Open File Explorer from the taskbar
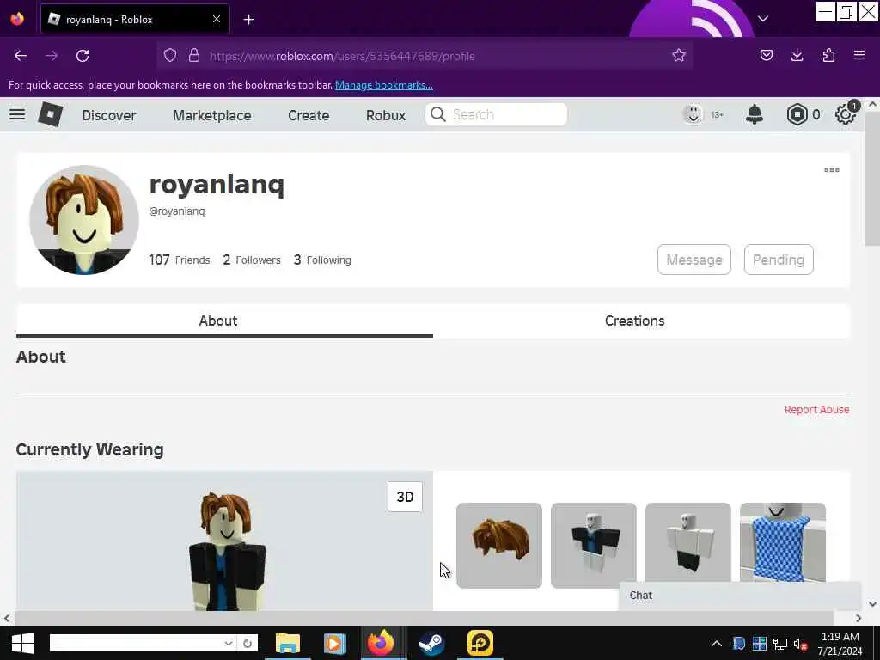 click(288, 643)
